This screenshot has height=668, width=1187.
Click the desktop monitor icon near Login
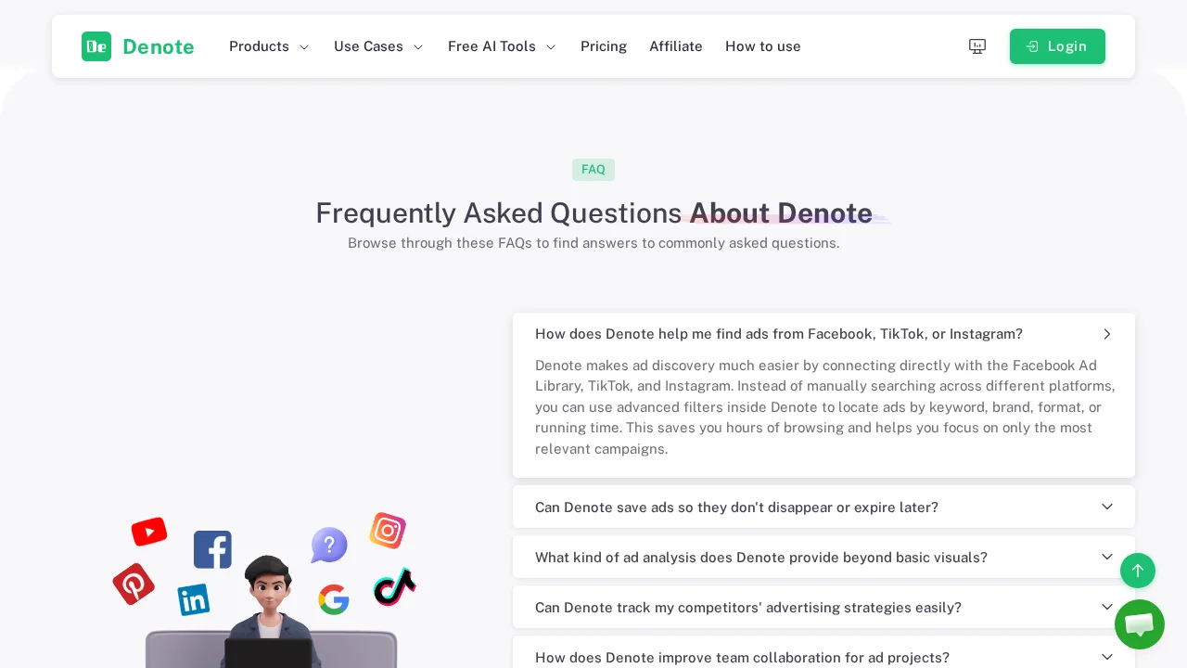[x=977, y=46]
